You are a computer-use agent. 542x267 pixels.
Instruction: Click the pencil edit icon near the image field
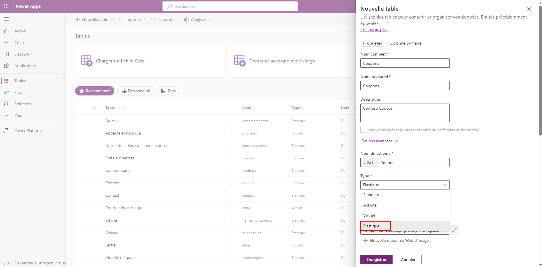tap(454, 230)
